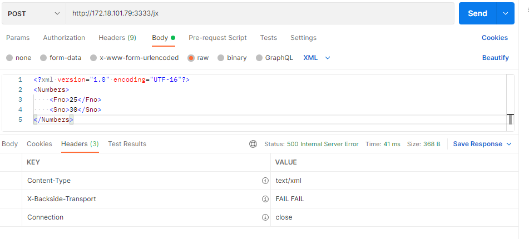Open the Pre-request Script tab
Image resolution: width=529 pixels, height=239 pixels.
point(217,38)
